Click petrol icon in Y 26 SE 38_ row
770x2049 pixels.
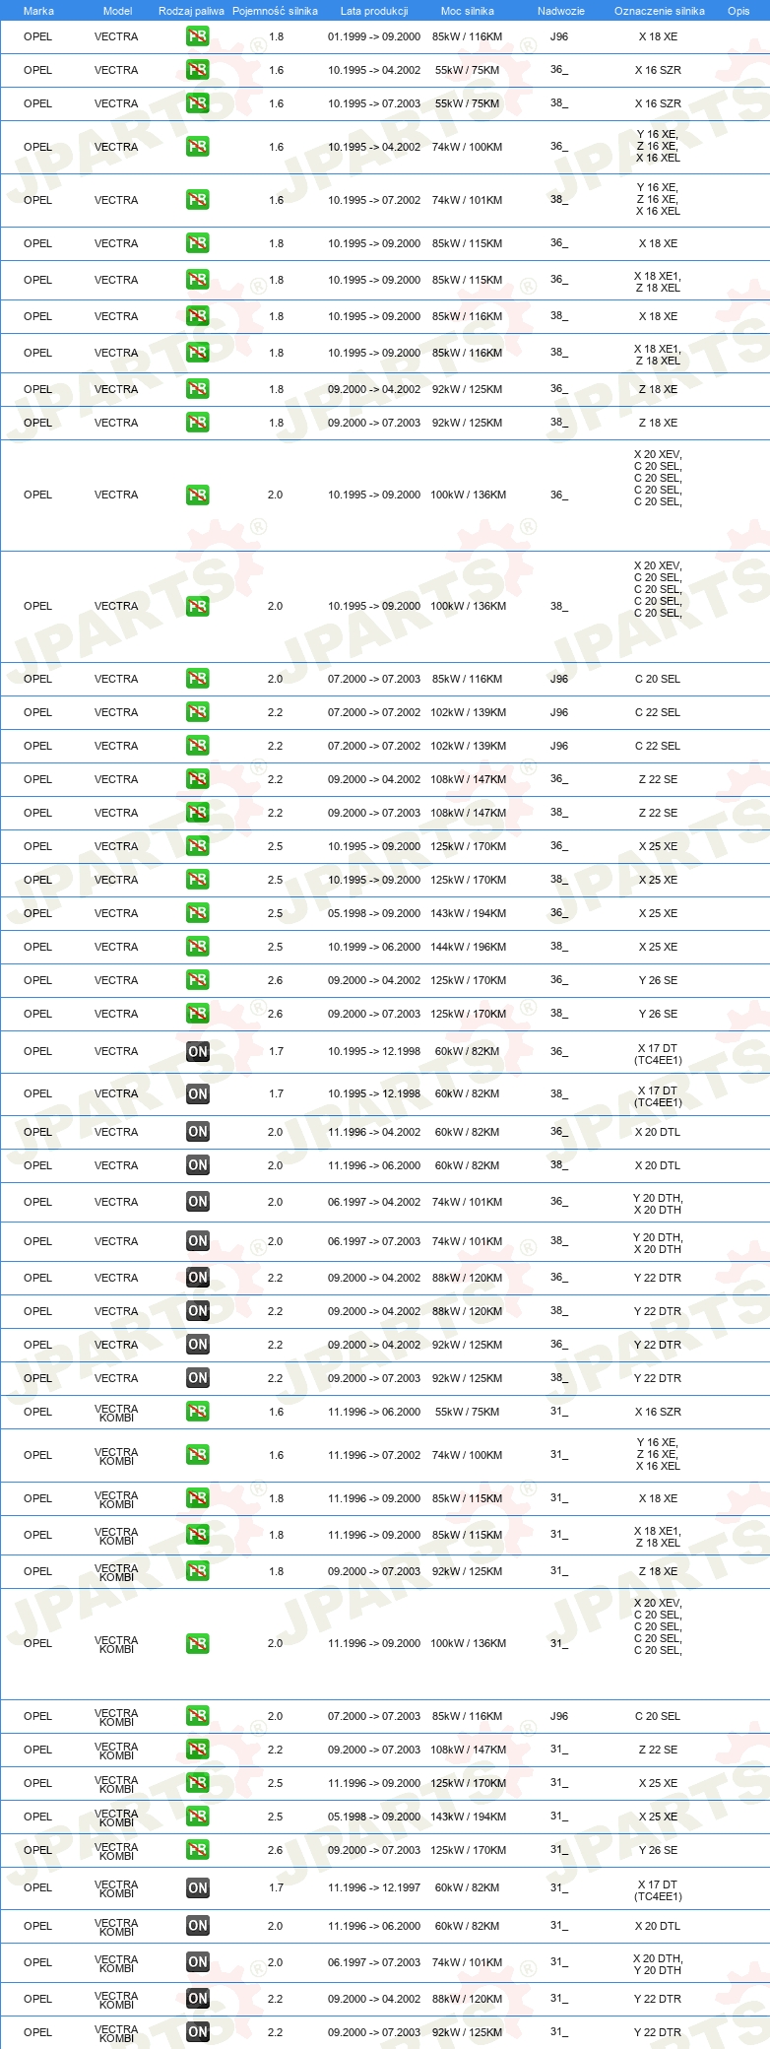(198, 1014)
